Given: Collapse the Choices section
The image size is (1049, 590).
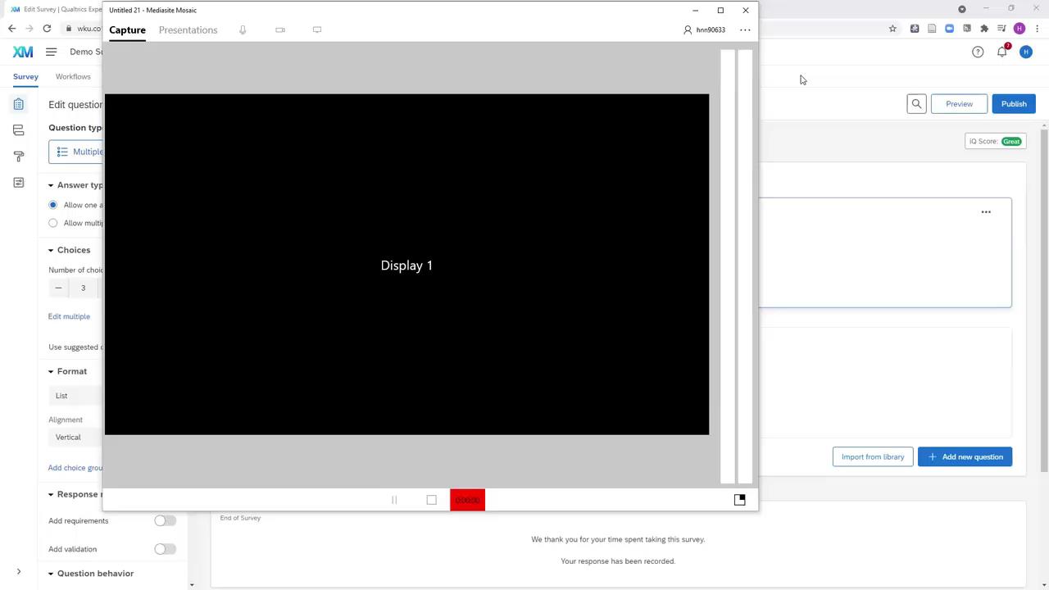Looking at the screenshot, I should (50, 250).
